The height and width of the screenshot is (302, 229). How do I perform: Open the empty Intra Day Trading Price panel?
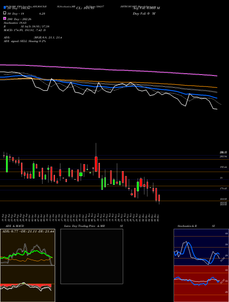pos(92,256)
